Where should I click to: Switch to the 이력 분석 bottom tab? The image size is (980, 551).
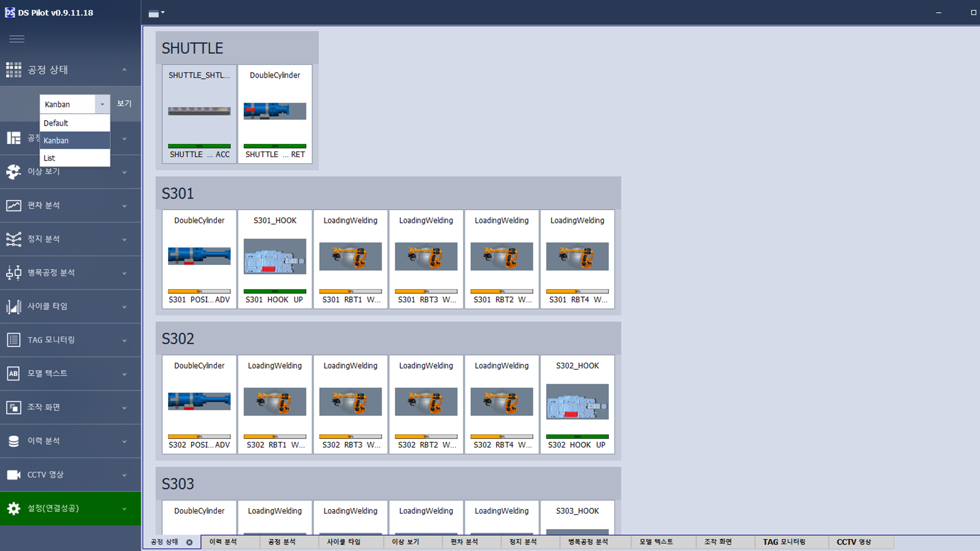[223, 542]
